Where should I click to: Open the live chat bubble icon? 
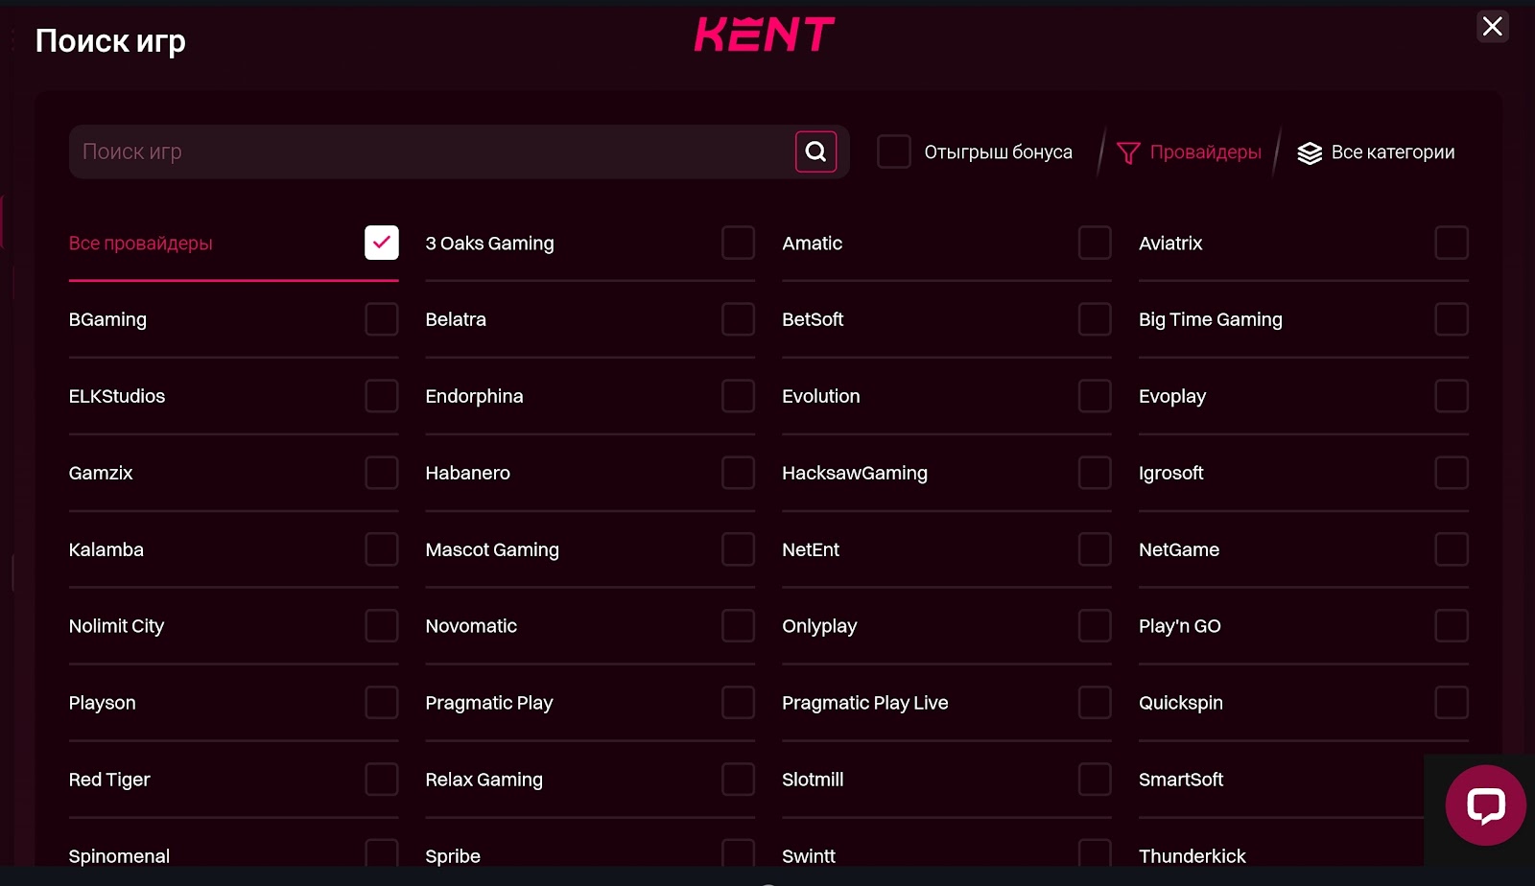coord(1485,805)
